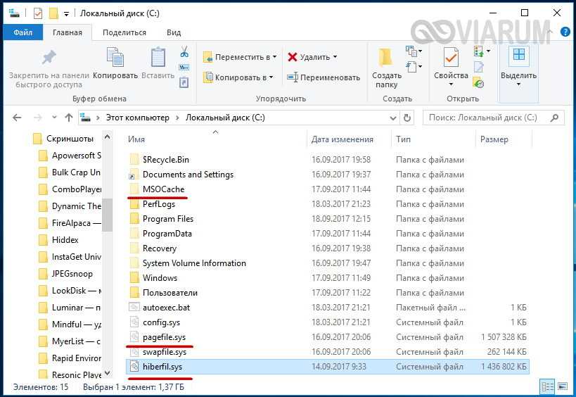Screen dimensions: 576x397
Task: Expand the Свойства dropdown arrow
Action: pos(451,85)
